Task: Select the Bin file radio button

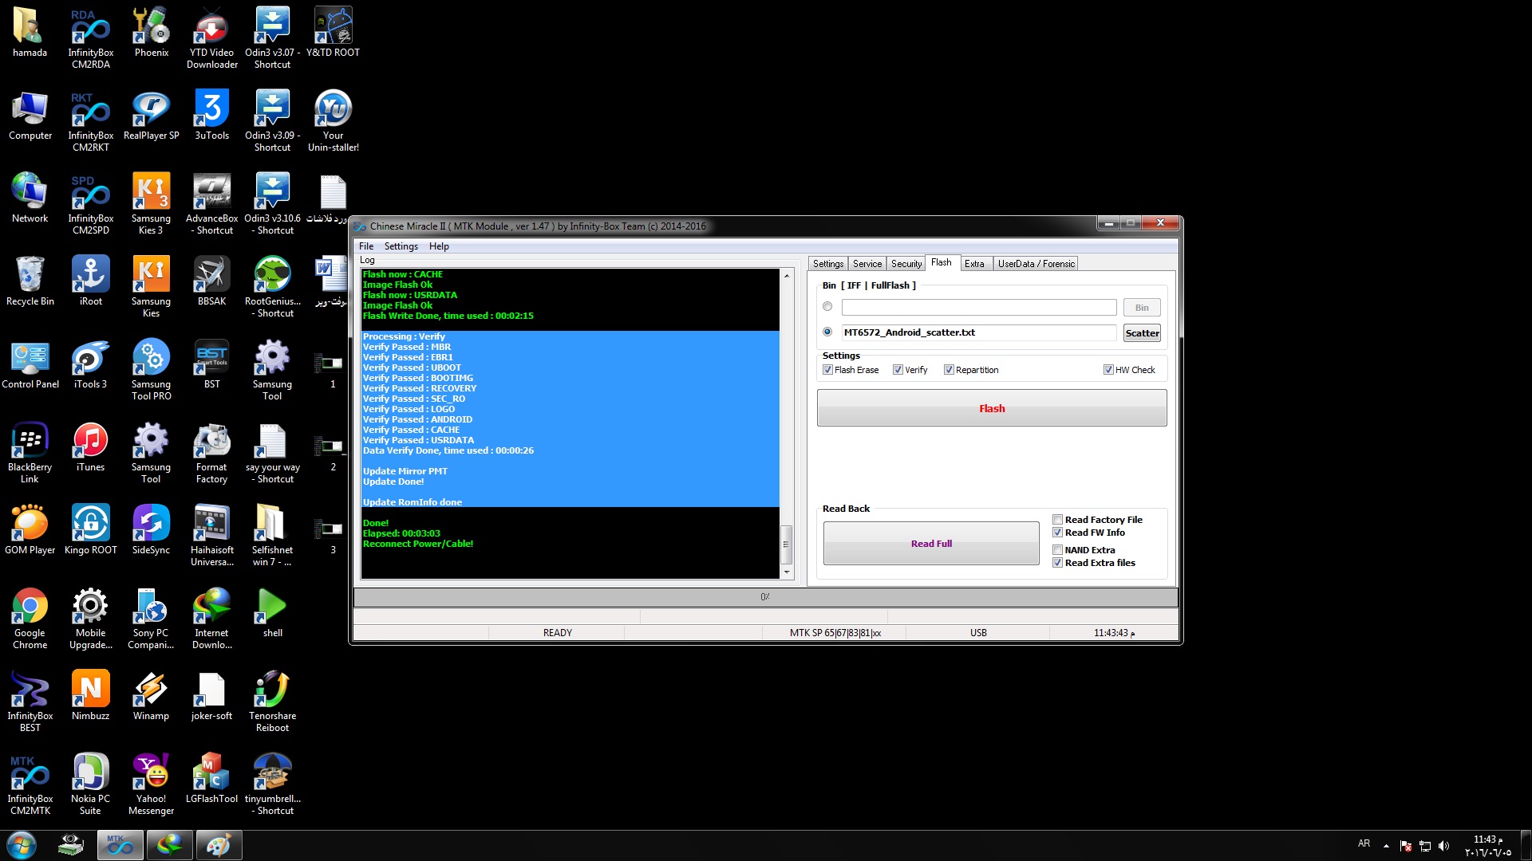Action: (827, 307)
